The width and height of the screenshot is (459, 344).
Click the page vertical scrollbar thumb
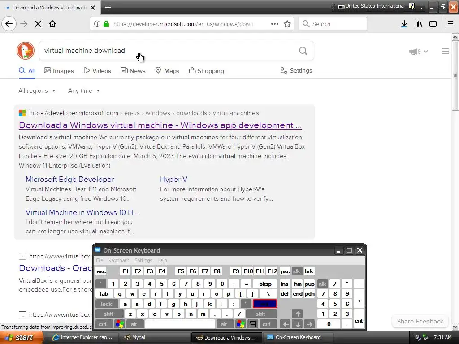(x=455, y=75)
